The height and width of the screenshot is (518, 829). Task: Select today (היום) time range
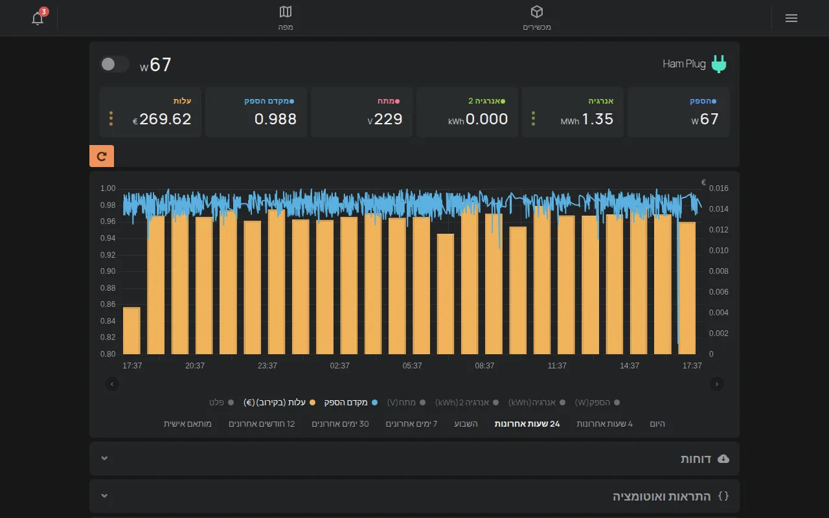coord(657,424)
